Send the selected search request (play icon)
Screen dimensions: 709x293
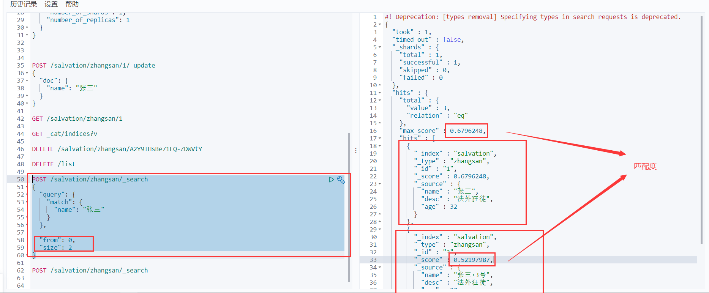tap(331, 180)
